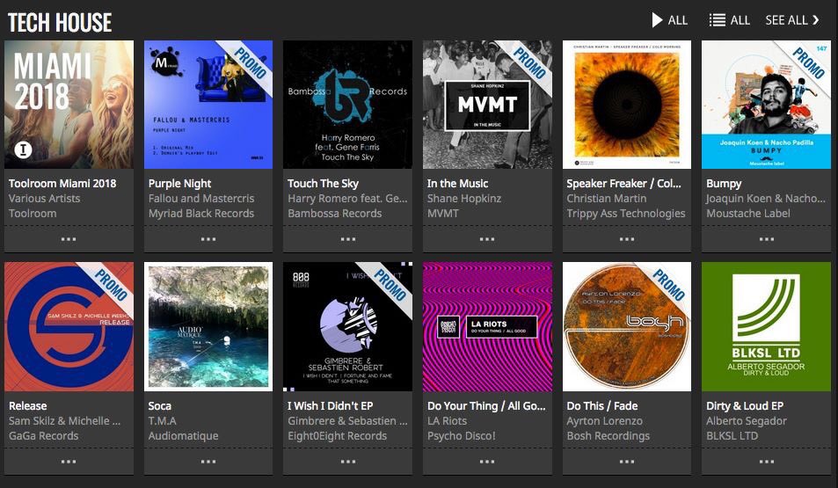Open label Eight0Eight Records
This screenshot has height=488, width=838.
tap(337, 435)
